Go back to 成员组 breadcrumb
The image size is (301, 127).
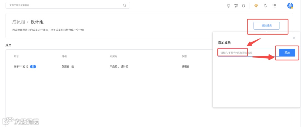tap(19, 22)
